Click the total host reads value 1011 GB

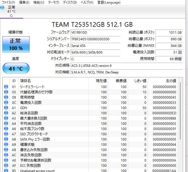tap(169, 32)
